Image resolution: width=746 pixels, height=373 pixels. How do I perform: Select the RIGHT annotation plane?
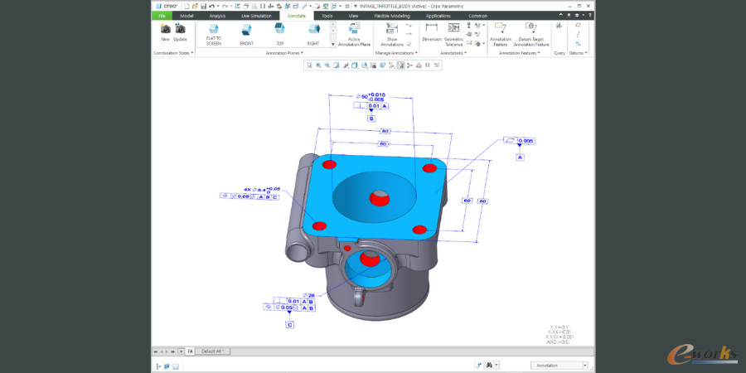tap(313, 34)
